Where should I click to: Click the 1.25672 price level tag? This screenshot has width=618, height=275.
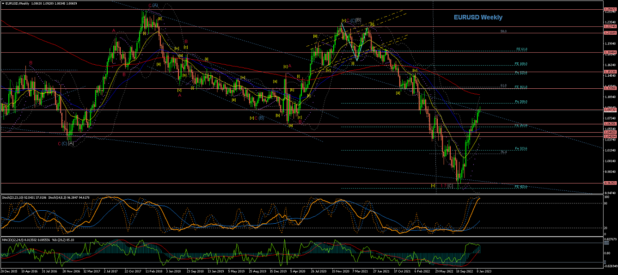pyautogui.click(x=611, y=9)
